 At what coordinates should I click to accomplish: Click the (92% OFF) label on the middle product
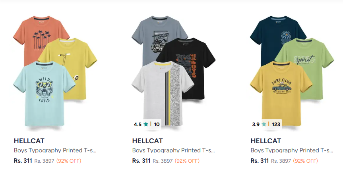(x=187, y=161)
